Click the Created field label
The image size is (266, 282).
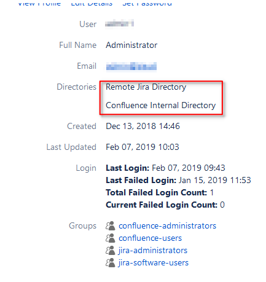pos(82,126)
